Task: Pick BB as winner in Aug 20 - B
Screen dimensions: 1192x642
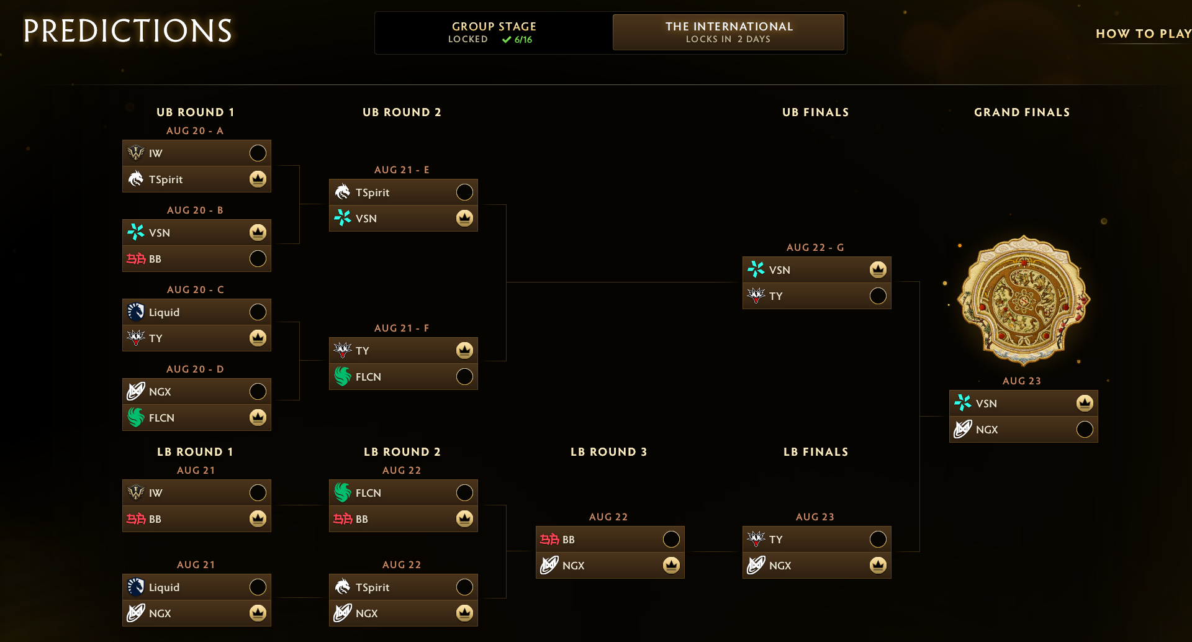Action: click(x=258, y=258)
